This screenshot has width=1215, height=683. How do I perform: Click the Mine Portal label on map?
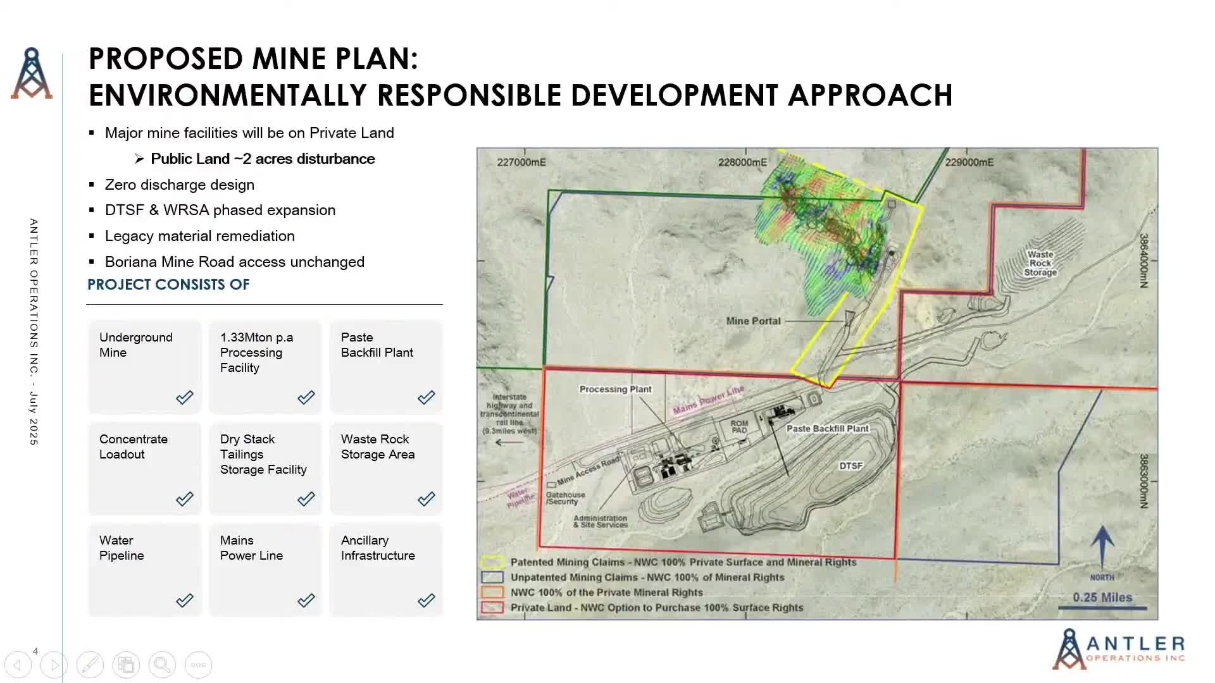(x=753, y=321)
